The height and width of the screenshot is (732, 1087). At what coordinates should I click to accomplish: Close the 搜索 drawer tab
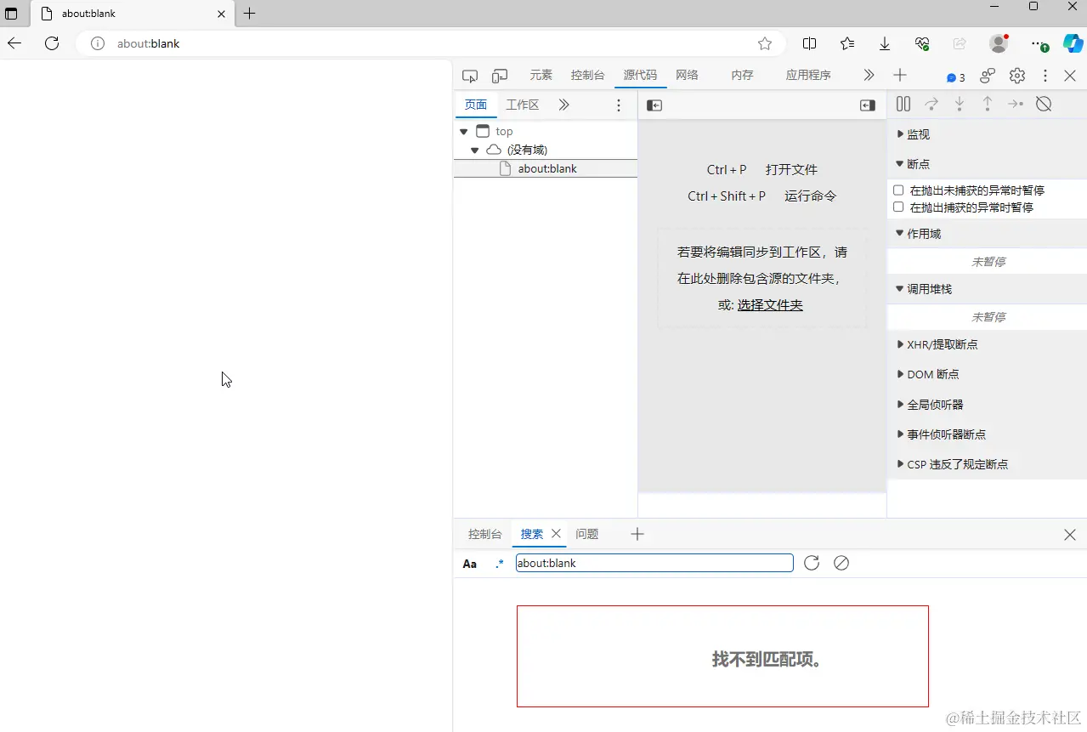556,533
